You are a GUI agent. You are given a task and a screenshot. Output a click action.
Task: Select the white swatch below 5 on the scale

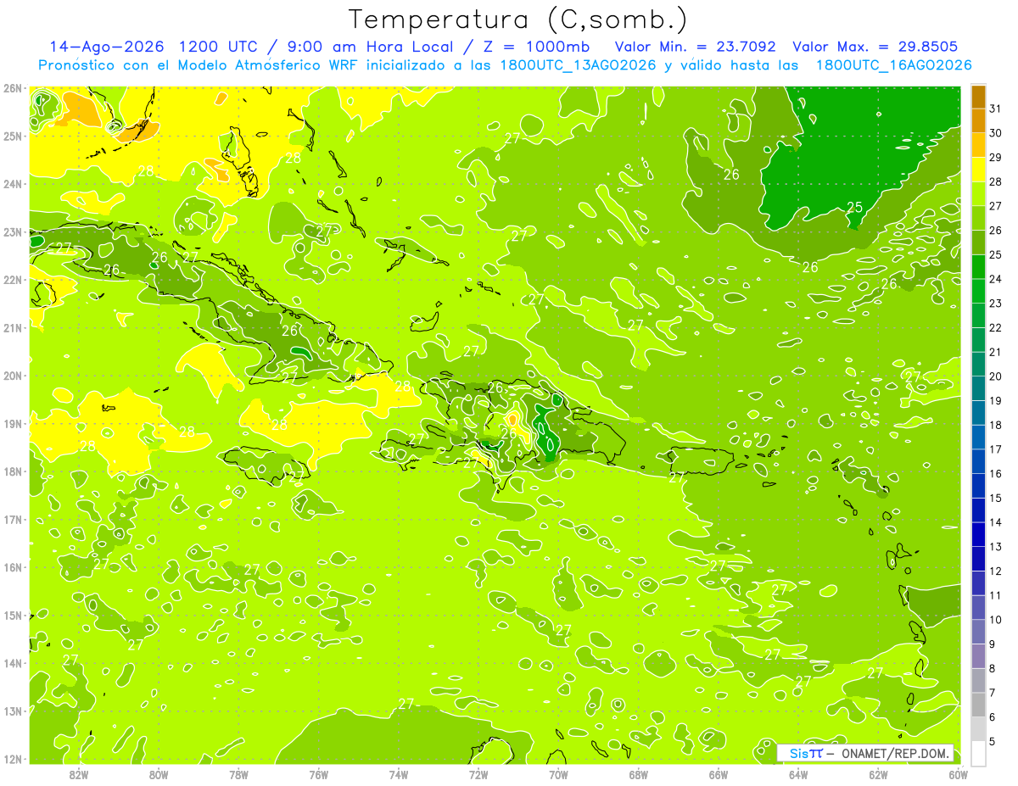pyautogui.click(x=978, y=753)
